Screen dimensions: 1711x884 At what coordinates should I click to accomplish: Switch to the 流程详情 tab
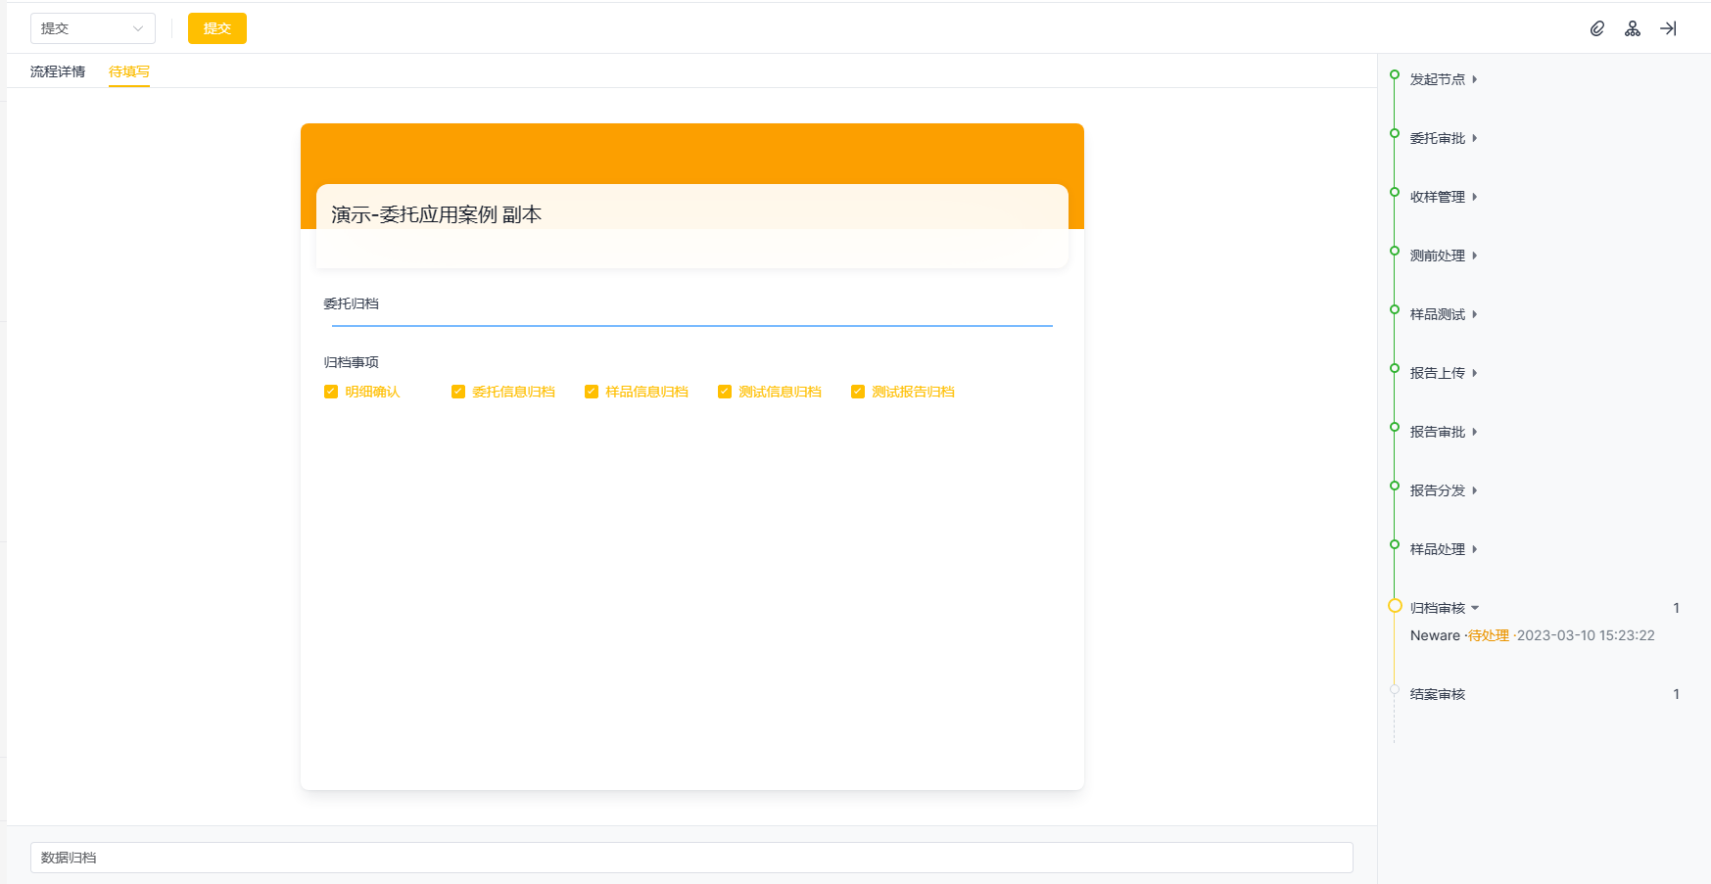click(x=58, y=71)
